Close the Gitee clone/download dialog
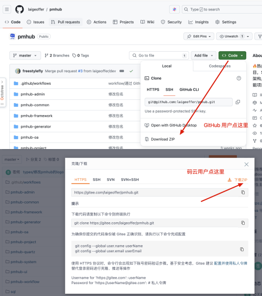This screenshot has height=296, width=262. (x=246, y=164)
